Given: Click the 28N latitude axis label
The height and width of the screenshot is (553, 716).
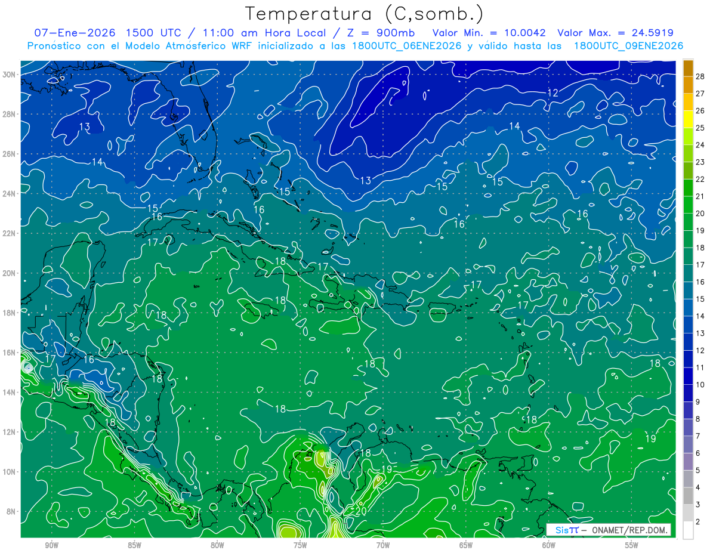Looking at the screenshot, I should click(x=9, y=114).
